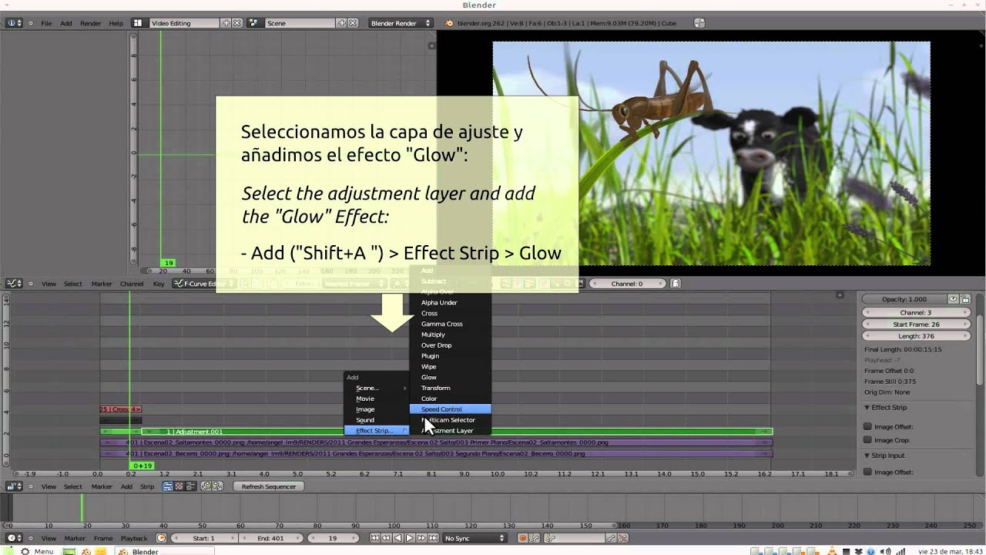Switch to Sequencer view type icon
The image size is (986, 555).
point(167,486)
